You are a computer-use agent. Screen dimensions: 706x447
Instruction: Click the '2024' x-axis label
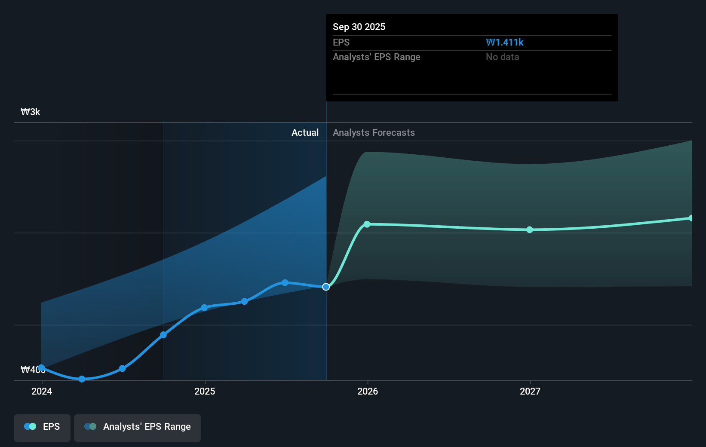(x=42, y=391)
